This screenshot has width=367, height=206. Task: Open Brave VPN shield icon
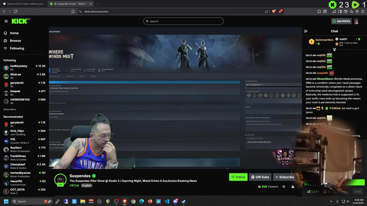pyautogui.click(x=357, y=11)
